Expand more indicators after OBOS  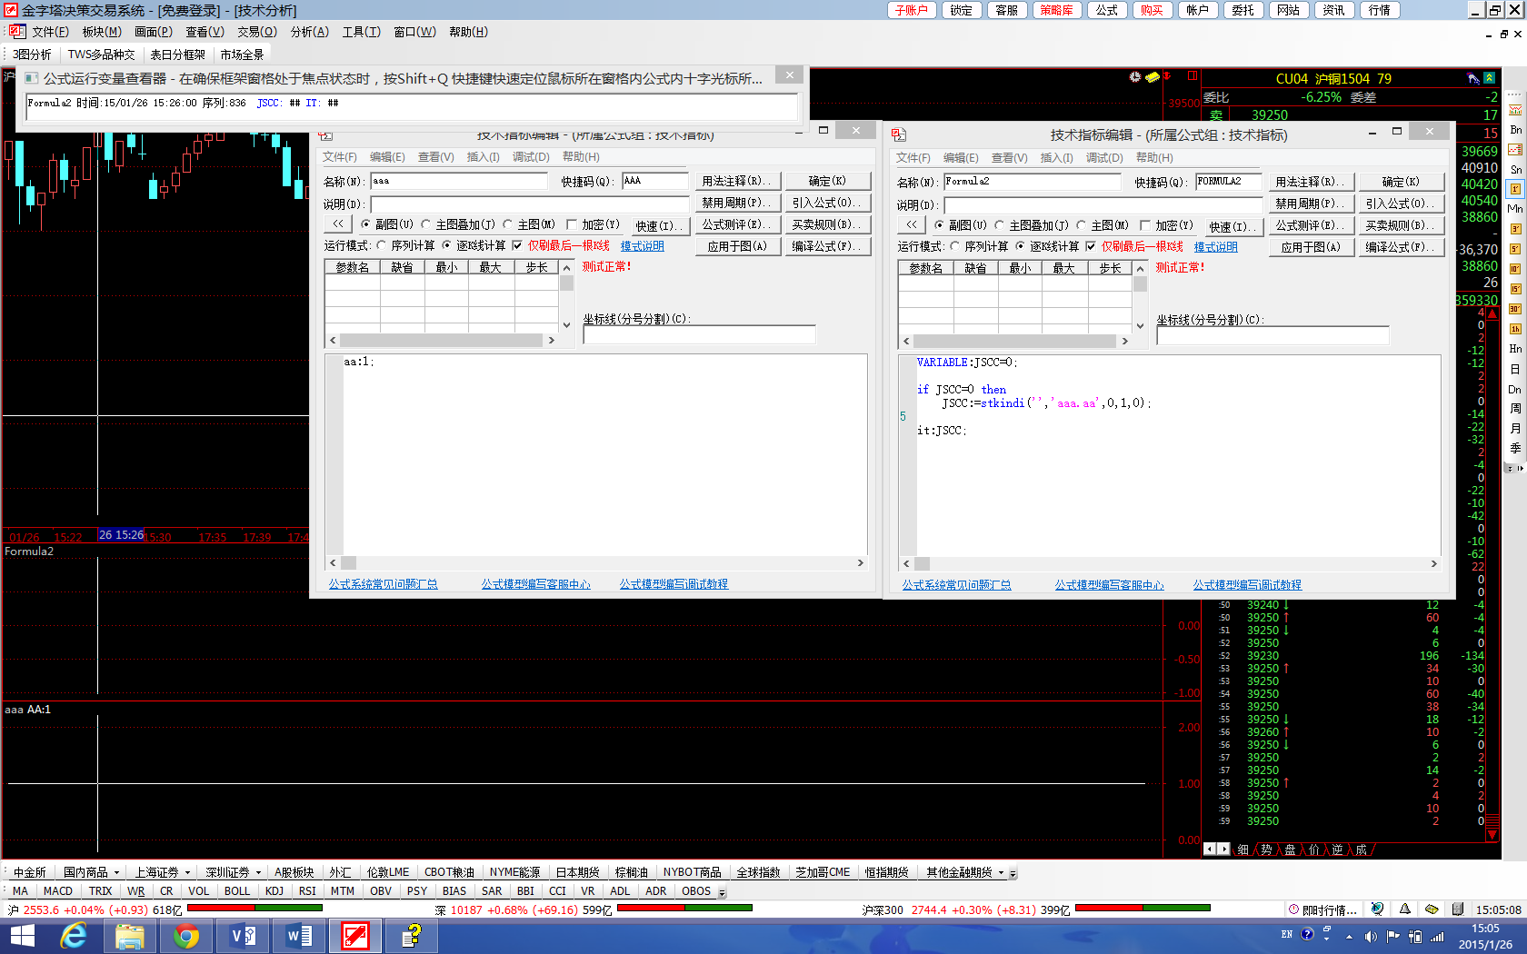coord(723,892)
